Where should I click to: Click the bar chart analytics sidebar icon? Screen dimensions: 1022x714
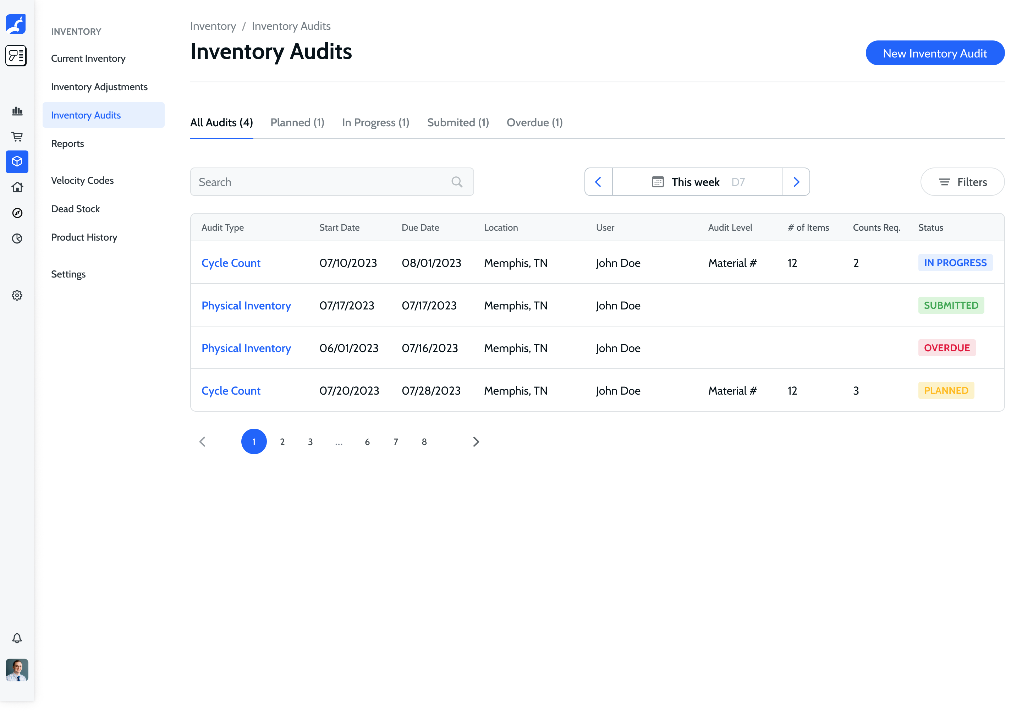click(x=17, y=111)
